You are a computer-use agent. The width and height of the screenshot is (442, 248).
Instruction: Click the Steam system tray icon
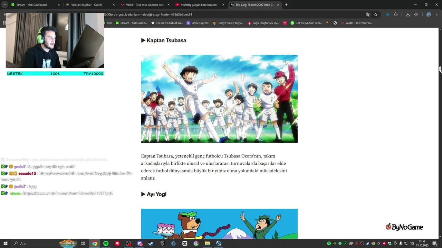point(367,244)
